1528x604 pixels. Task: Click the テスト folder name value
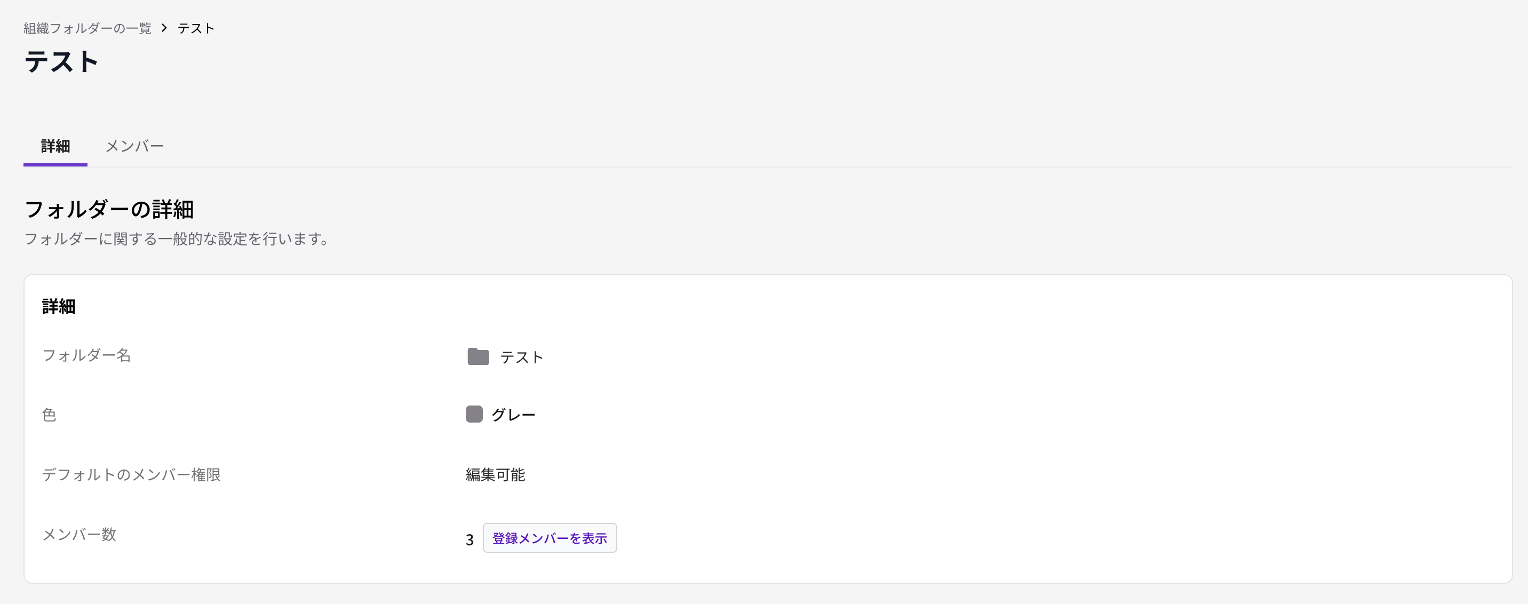click(x=522, y=357)
